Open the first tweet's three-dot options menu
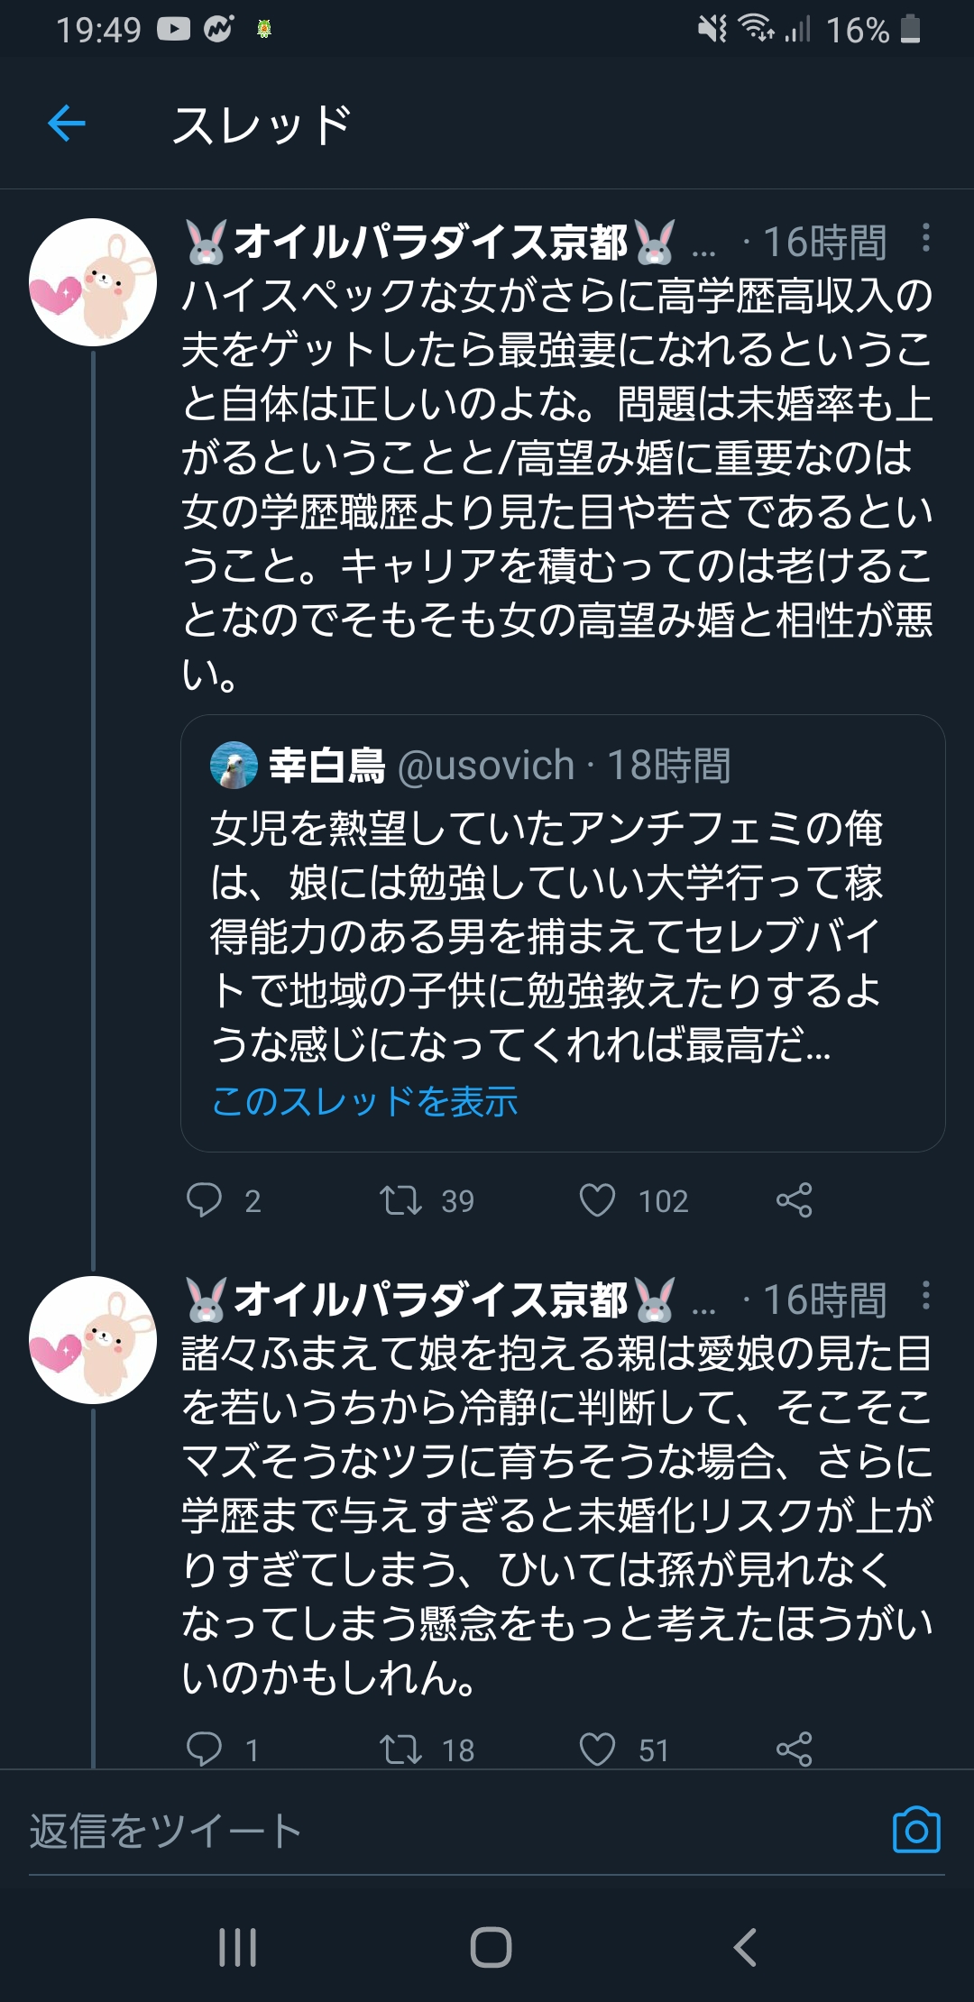Viewport: 974px width, 2002px height. (925, 239)
